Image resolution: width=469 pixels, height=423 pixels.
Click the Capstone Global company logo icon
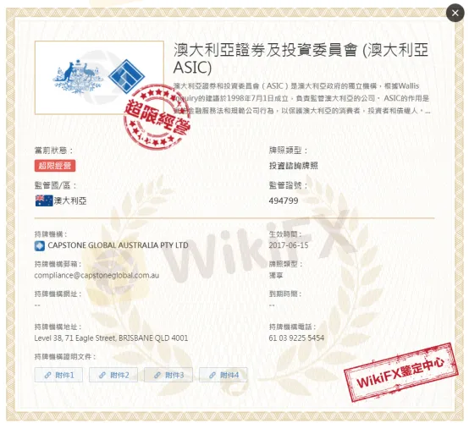pos(40,245)
